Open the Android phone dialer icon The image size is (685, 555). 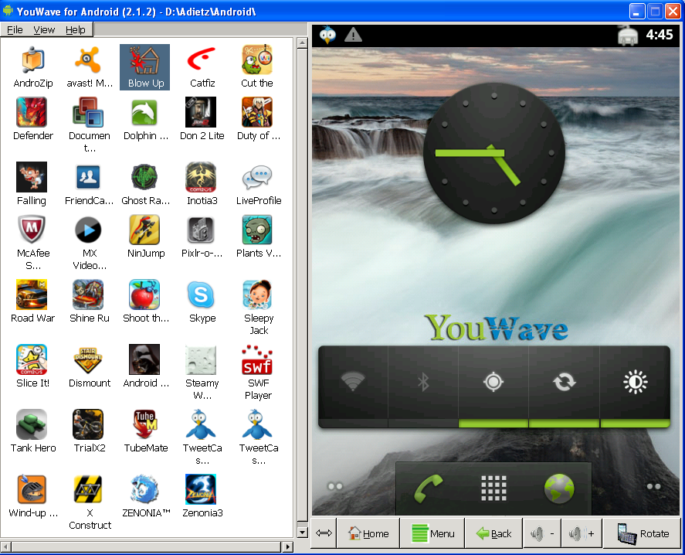pos(428,488)
